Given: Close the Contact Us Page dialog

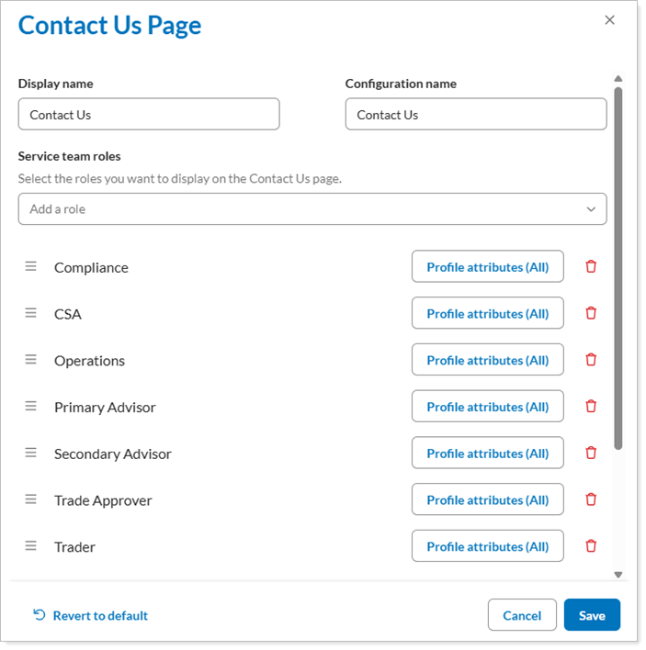Looking at the screenshot, I should (x=609, y=20).
